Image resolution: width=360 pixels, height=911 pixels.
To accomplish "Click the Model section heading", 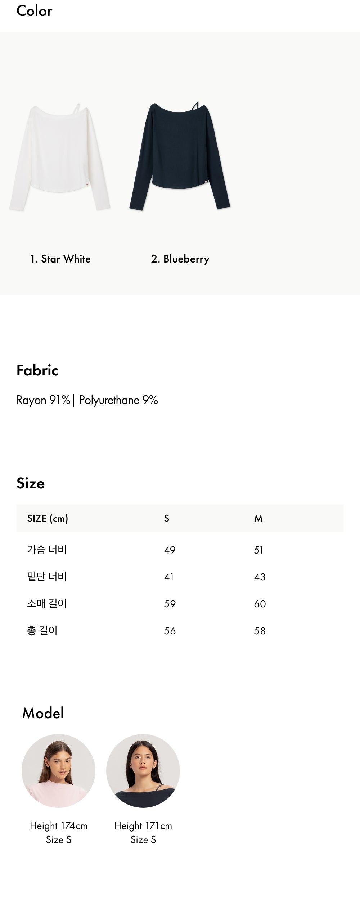I will [43, 713].
